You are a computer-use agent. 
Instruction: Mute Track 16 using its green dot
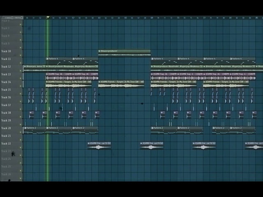tap(21, 101)
